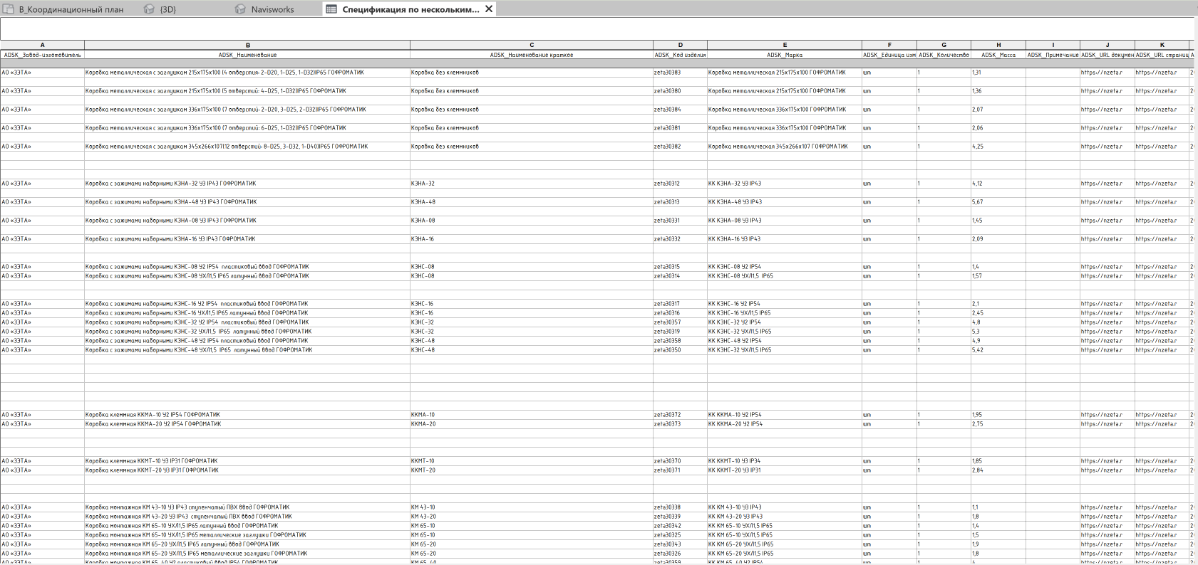Switch to the В_Координационный план tab

pyautogui.click(x=71, y=9)
